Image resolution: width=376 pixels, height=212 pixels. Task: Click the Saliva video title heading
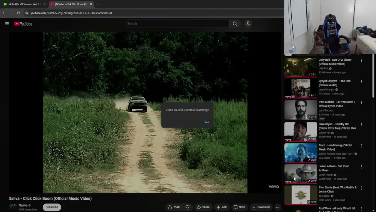click(x=50, y=198)
